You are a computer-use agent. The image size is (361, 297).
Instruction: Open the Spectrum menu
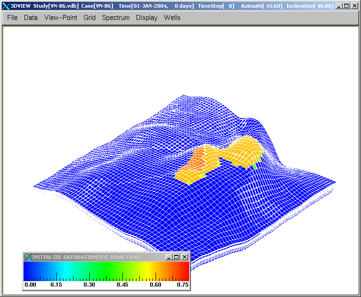point(116,18)
